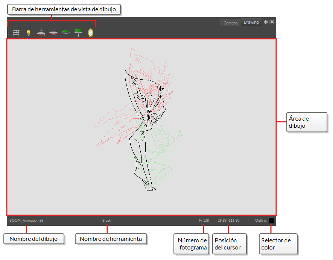Click cursor position 28.88:-111.80

[228, 221]
